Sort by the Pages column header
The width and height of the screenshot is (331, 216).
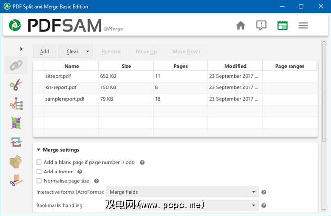[181, 66]
